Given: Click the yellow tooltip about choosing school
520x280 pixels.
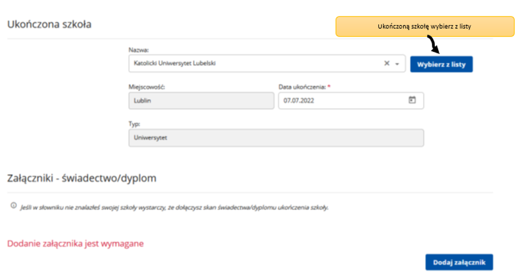Looking at the screenshot, I should click(x=425, y=26).
